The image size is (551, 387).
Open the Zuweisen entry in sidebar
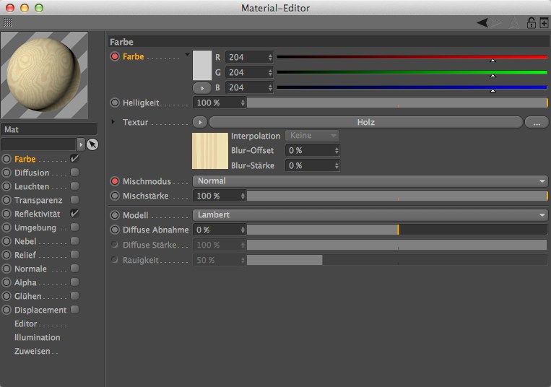(x=35, y=351)
